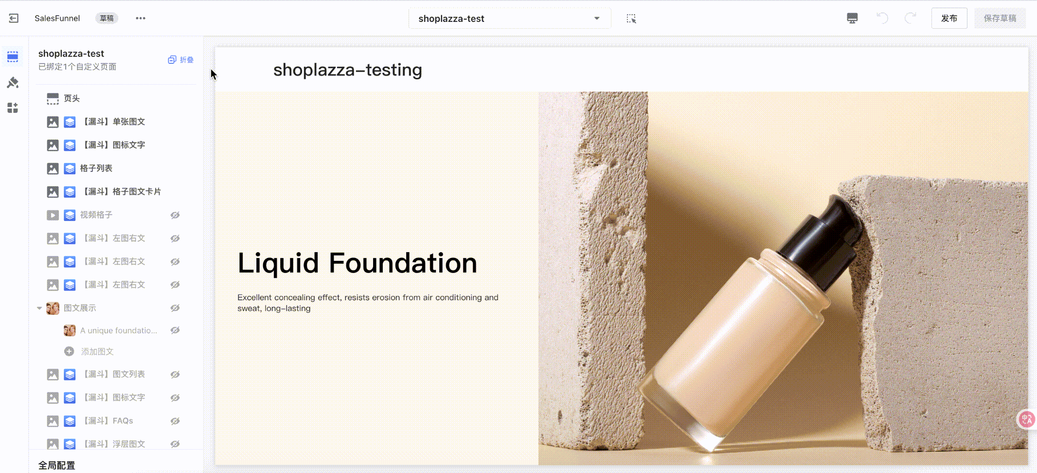Open the shoplazza-test page dropdown
Image resolution: width=1037 pixels, height=473 pixels.
[x=510, y=18]
